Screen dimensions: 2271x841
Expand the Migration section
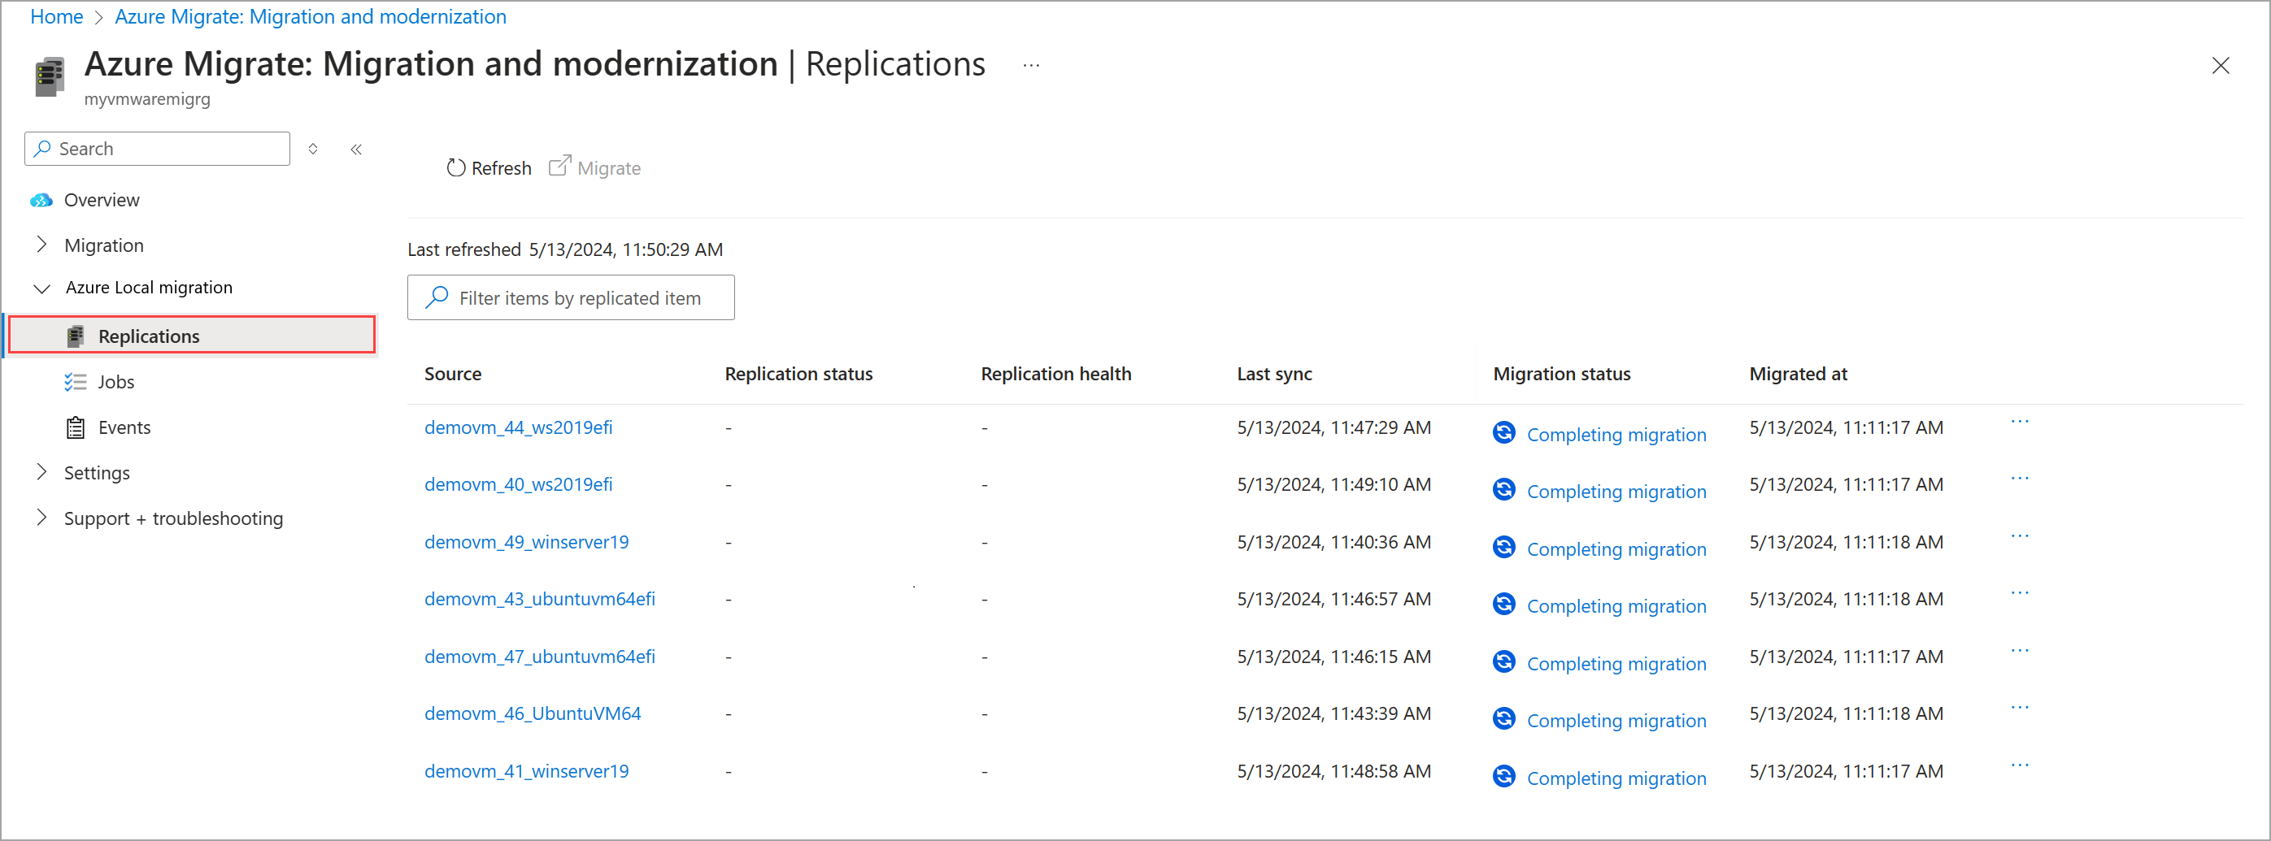pos(41,244)
